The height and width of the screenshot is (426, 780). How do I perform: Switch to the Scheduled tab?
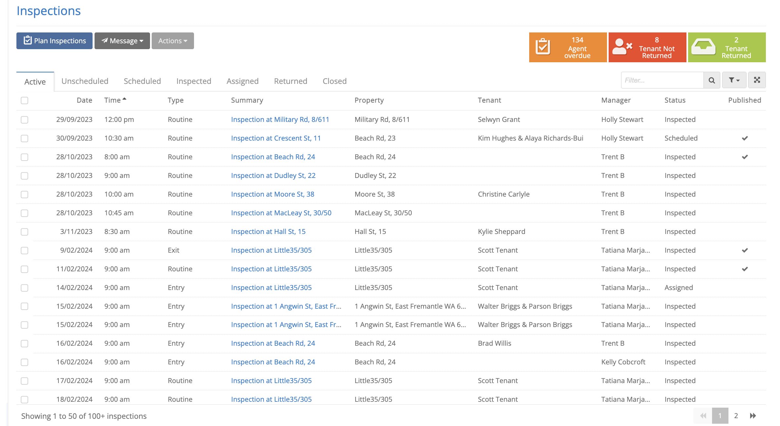tap(142, 81)
